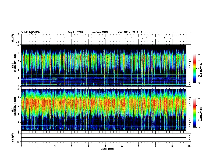Click the time axis tick label "9"
This screenshot has height=164, width=213.
point(172,146)
